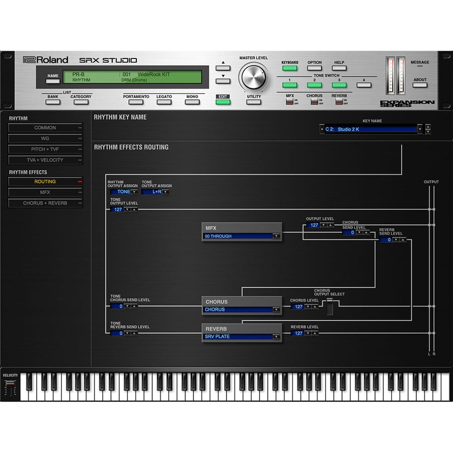The image size is (453, 453).
Task: Click the About button
Action: click(x=420, y=85)
